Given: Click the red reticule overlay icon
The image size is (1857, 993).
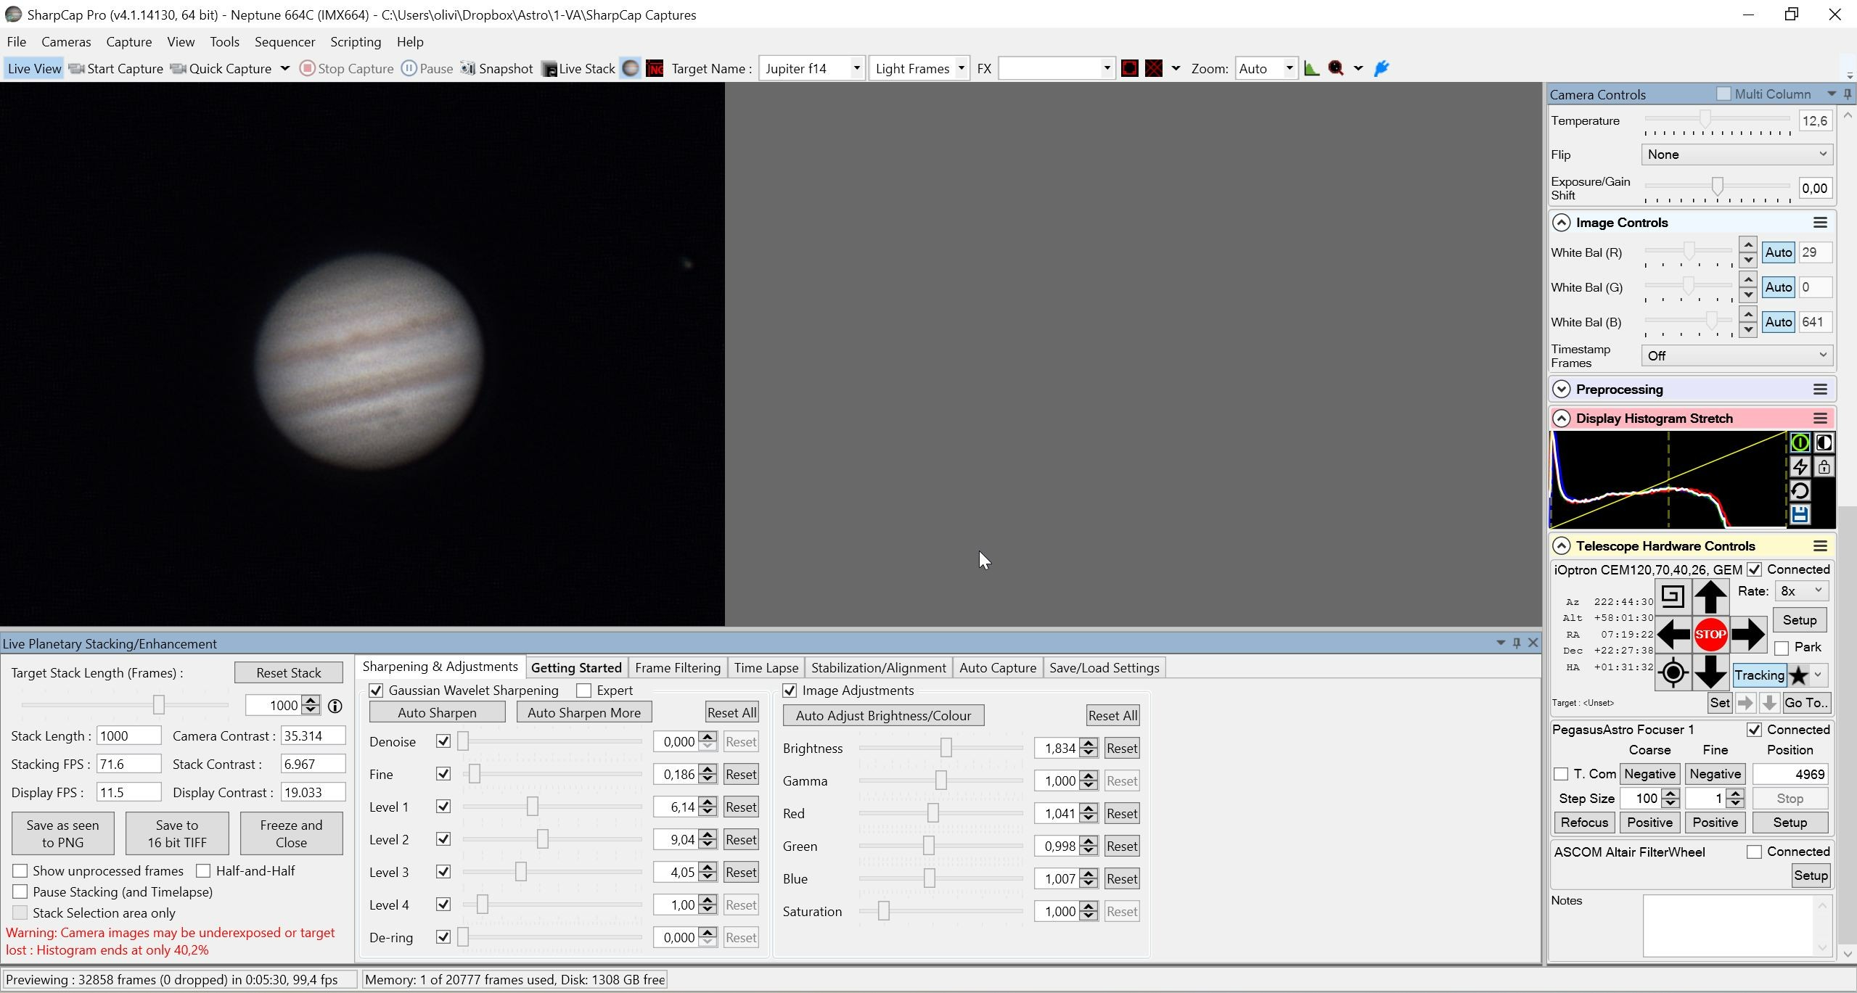Looking at the screenshot, I should (x=1130, y=68).
